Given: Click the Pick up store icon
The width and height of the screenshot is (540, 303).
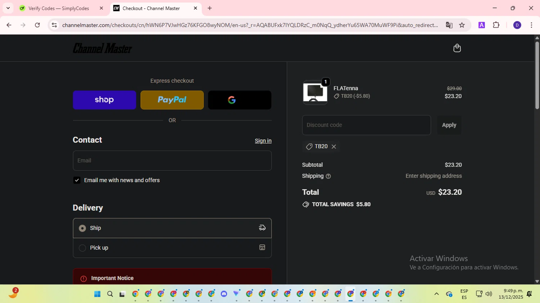Looking at the screenshot, I should tap(262, 248).
